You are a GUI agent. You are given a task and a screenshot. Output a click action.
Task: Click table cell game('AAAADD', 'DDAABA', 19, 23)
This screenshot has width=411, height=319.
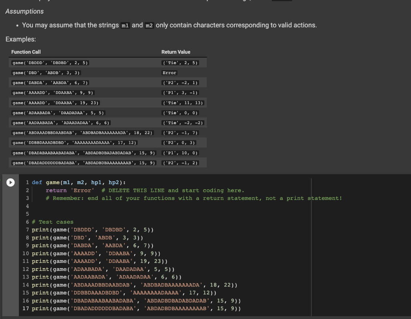tap(55, 103)
